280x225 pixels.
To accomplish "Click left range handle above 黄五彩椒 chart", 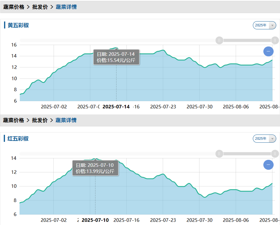I will coord(219,40).
